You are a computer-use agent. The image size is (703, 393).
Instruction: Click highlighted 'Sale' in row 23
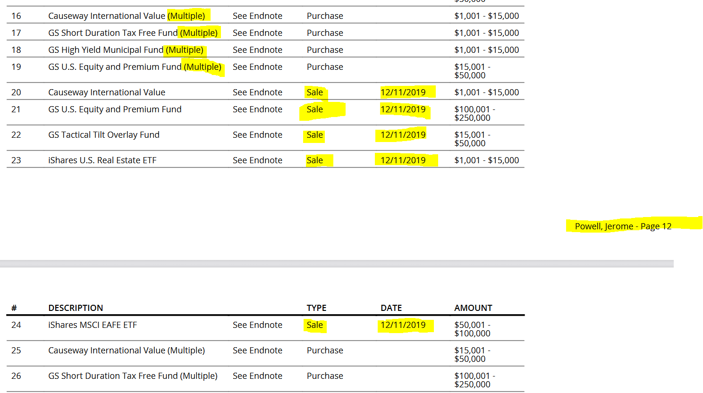(x=315, y=160)
